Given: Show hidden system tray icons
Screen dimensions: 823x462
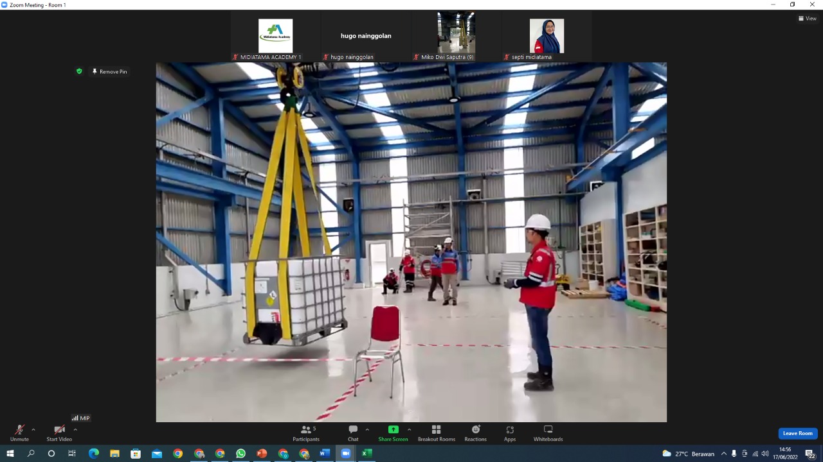Looking at the screenshot, I should click(x=724, y=454).
